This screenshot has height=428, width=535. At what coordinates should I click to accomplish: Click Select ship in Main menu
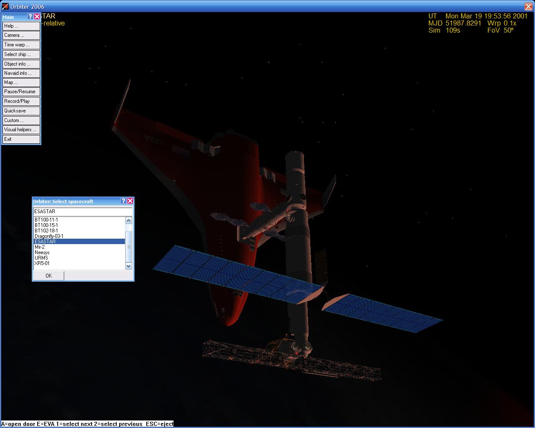pyautogui.click(x=21, y=54)
